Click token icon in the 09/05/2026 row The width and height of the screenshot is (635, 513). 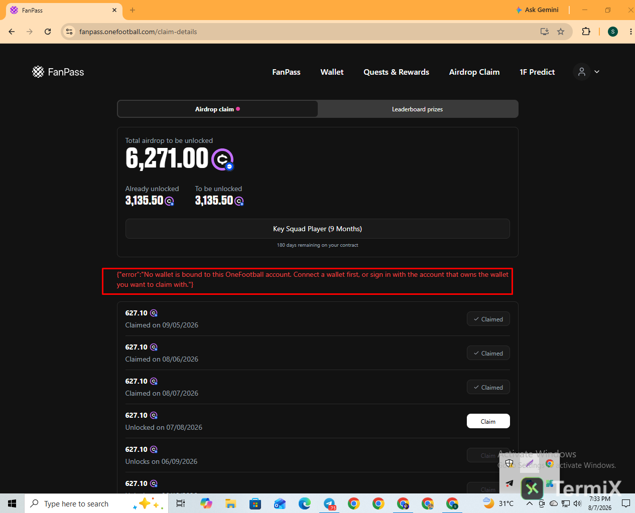(154, 313)
